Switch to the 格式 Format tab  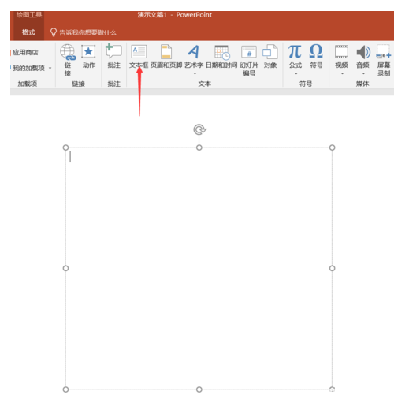(28, 32)
